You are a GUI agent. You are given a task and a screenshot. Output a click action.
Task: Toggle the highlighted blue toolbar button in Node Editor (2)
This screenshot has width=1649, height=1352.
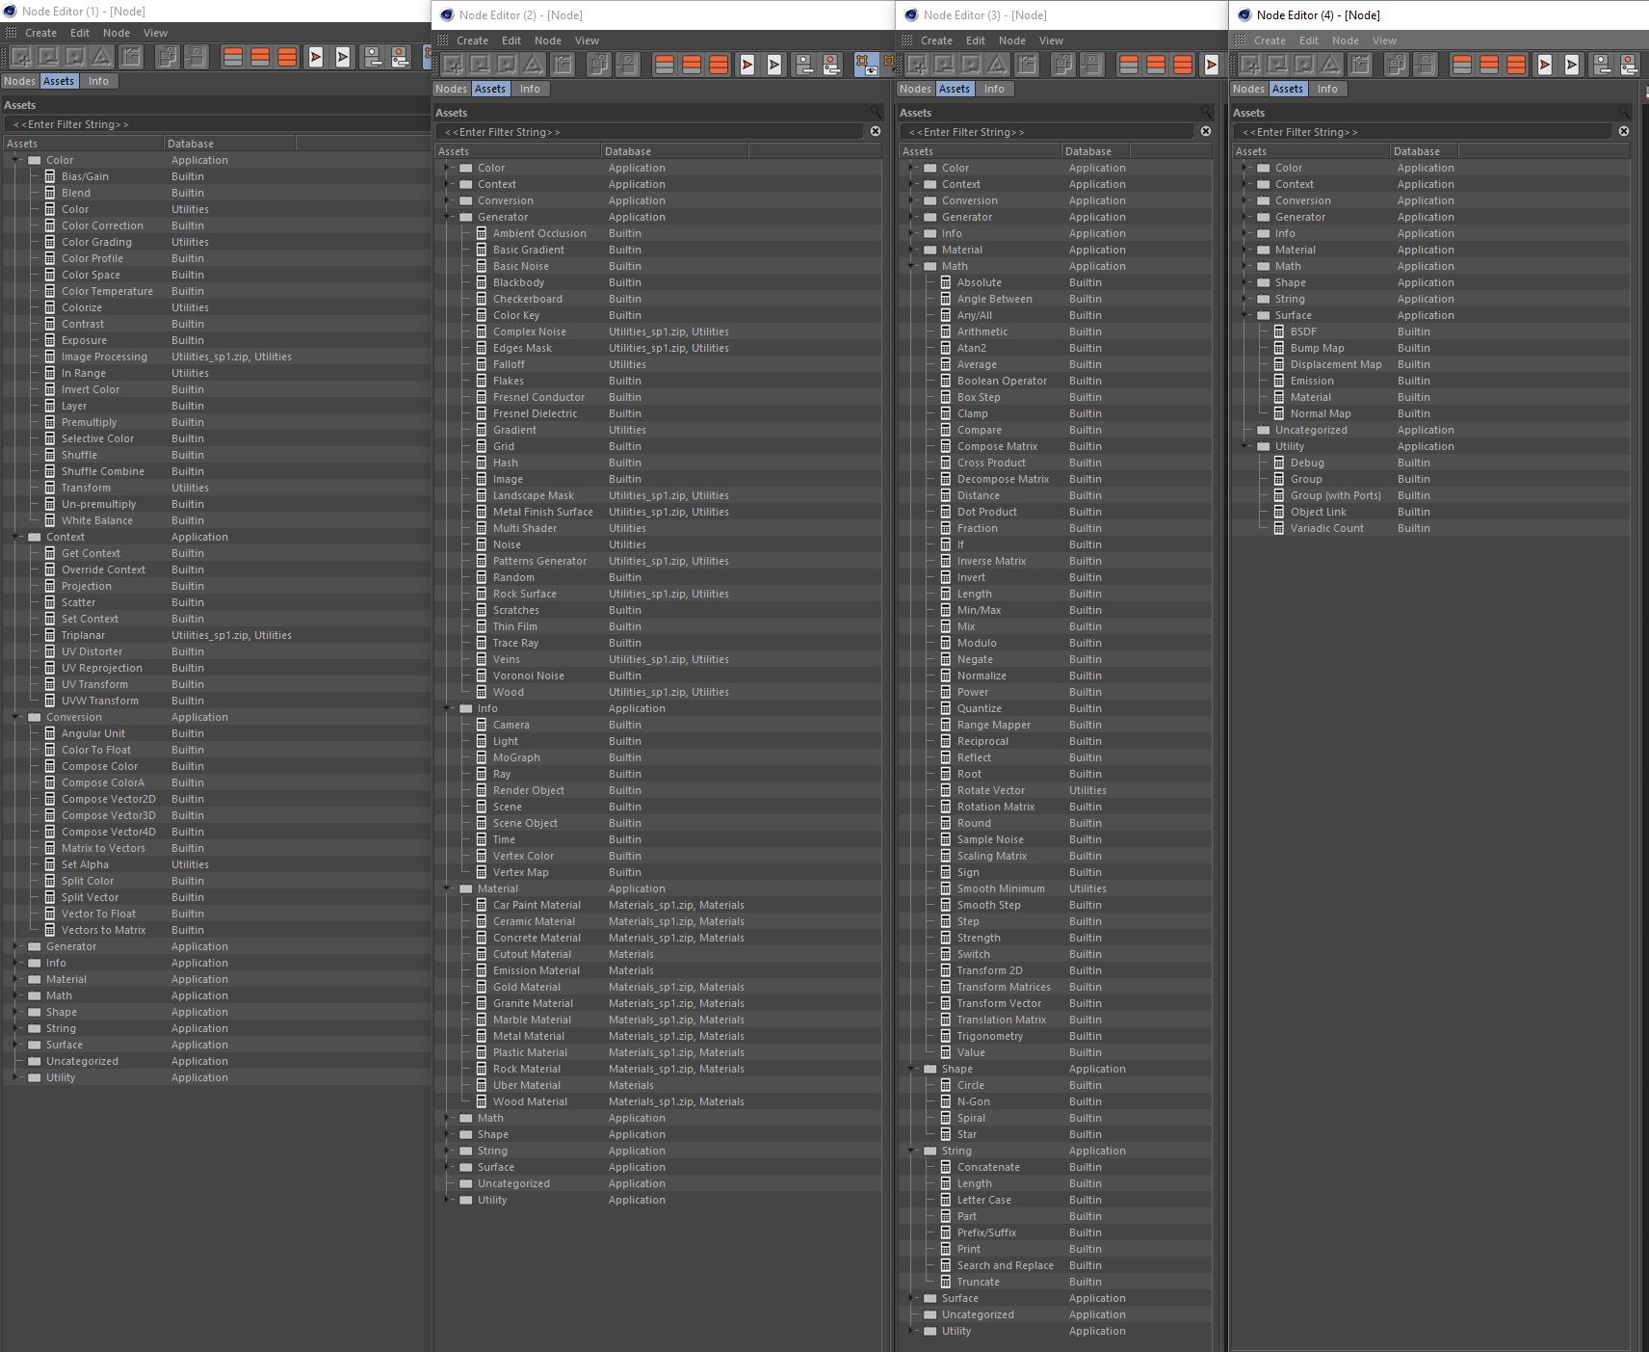[867, 65]
